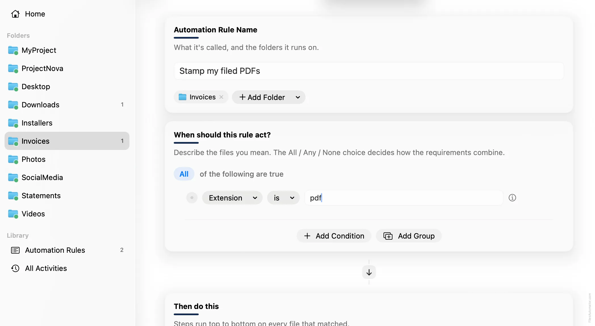Click the Videos folder icon

pyautogui.click(x=13, y=214)
